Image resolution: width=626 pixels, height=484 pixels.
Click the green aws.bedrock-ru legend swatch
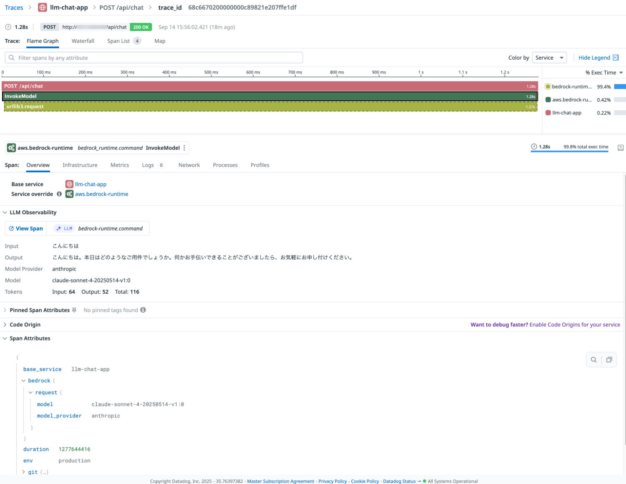[548, 100]
